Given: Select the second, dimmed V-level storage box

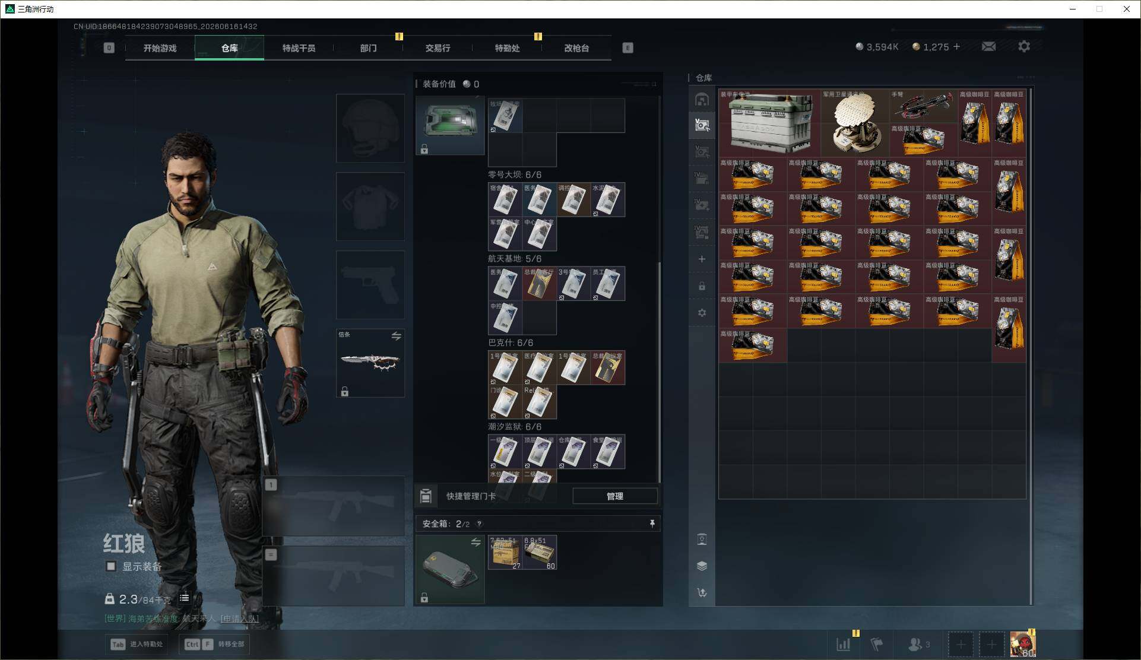Looking at the screenshot, I should click(702, 152).
